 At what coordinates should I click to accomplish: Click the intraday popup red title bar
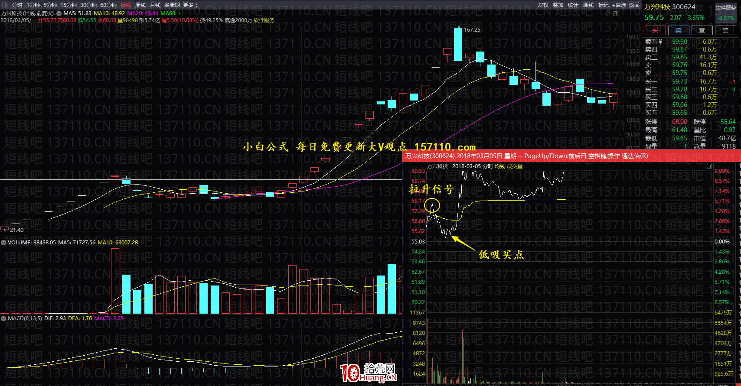[x=571, y=156]
